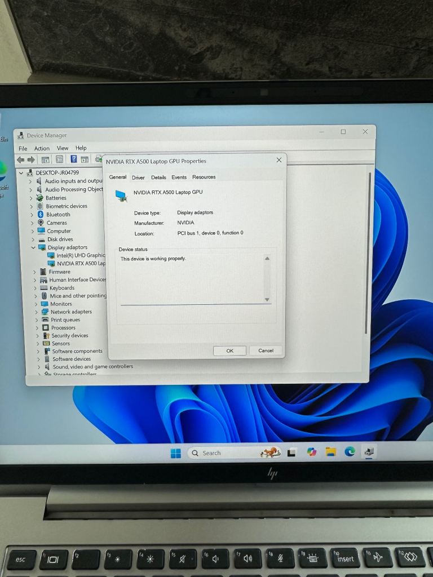Open the Action menu
The height and width of the screenshot is (577, 433).
click(42, 148)
